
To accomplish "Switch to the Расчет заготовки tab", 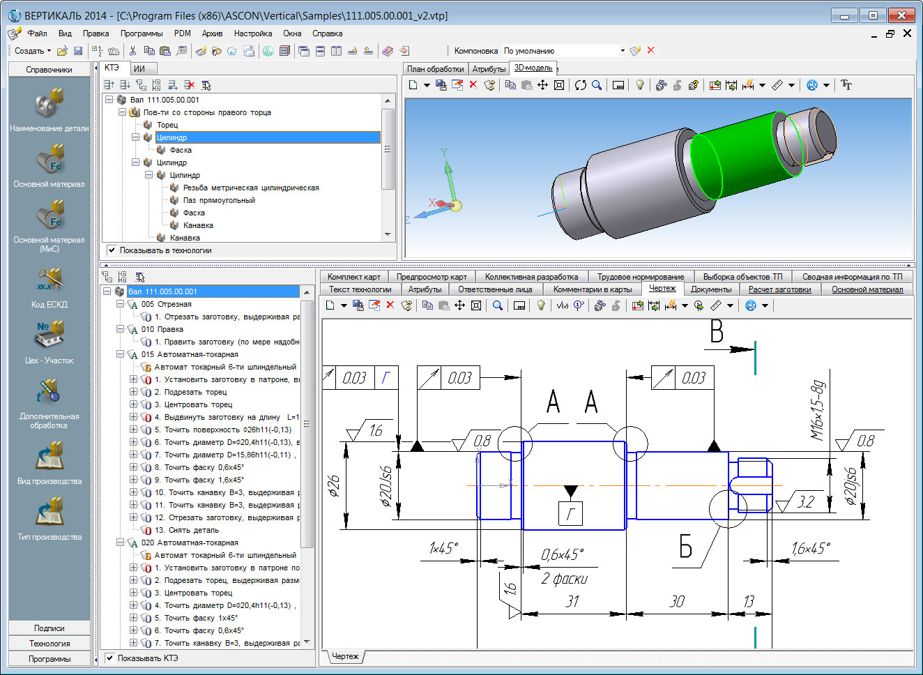I will [779, 289].
